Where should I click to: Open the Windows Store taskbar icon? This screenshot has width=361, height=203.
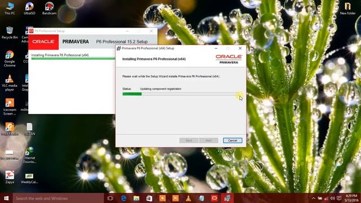[x=149, y=198]
